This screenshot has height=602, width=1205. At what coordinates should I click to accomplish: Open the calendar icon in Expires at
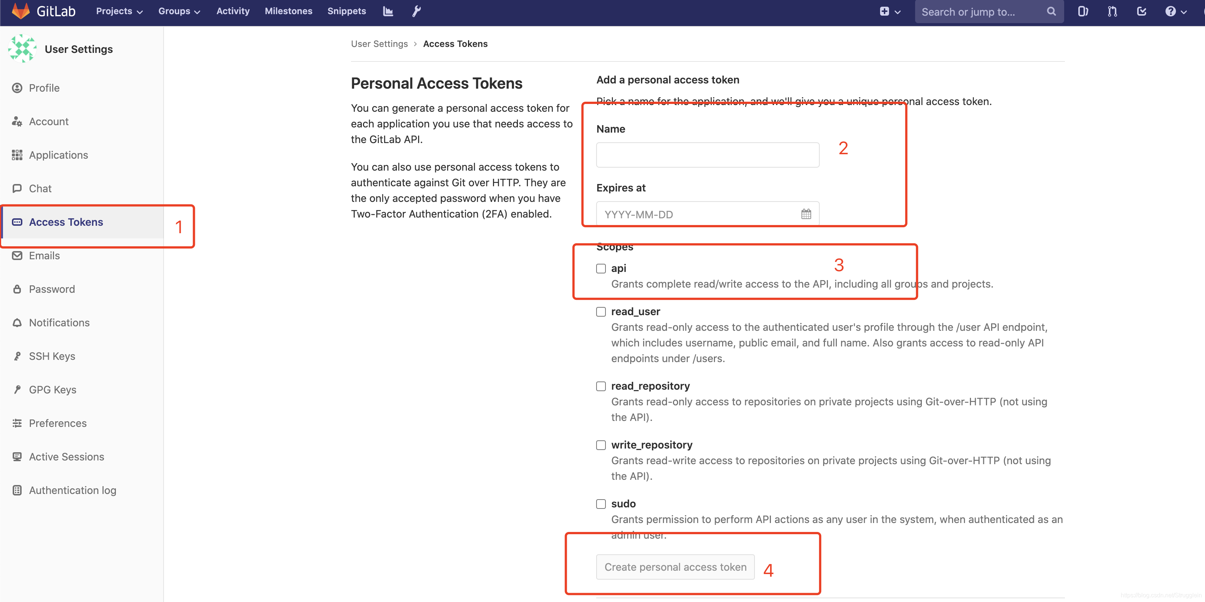pos(806,214)
